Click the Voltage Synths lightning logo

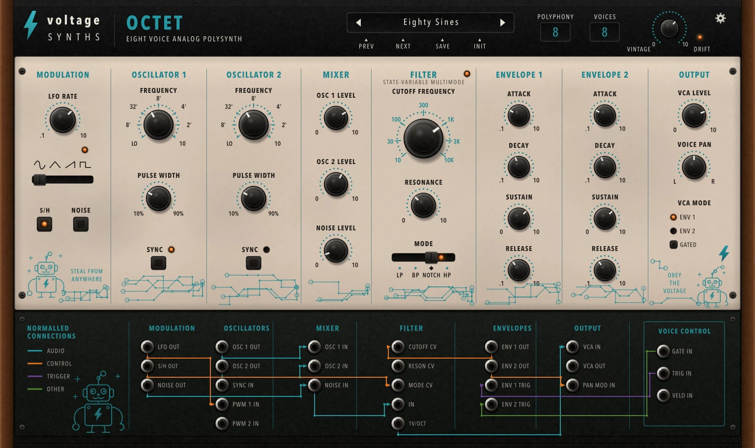pos(30,25)
